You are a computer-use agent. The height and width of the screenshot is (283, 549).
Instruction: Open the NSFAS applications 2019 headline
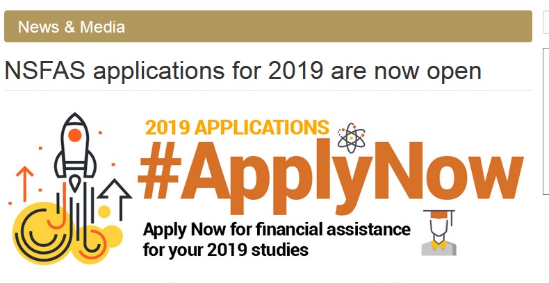coord(243,71)
